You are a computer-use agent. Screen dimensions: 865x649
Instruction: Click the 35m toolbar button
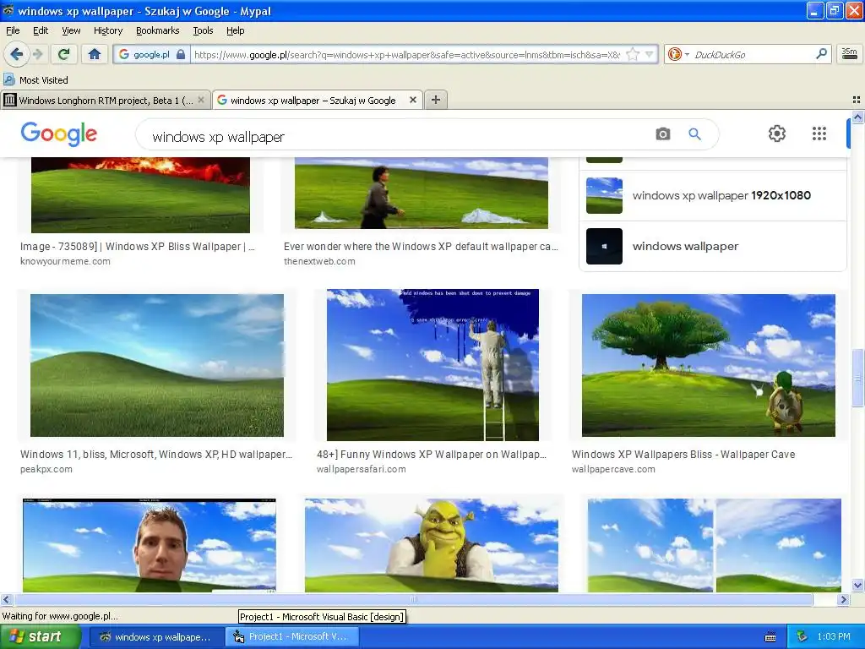849,54
